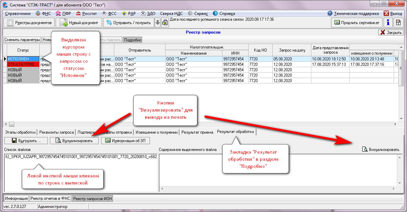Open the Справочники menu
Screen dimensions: 407x212
18,14
